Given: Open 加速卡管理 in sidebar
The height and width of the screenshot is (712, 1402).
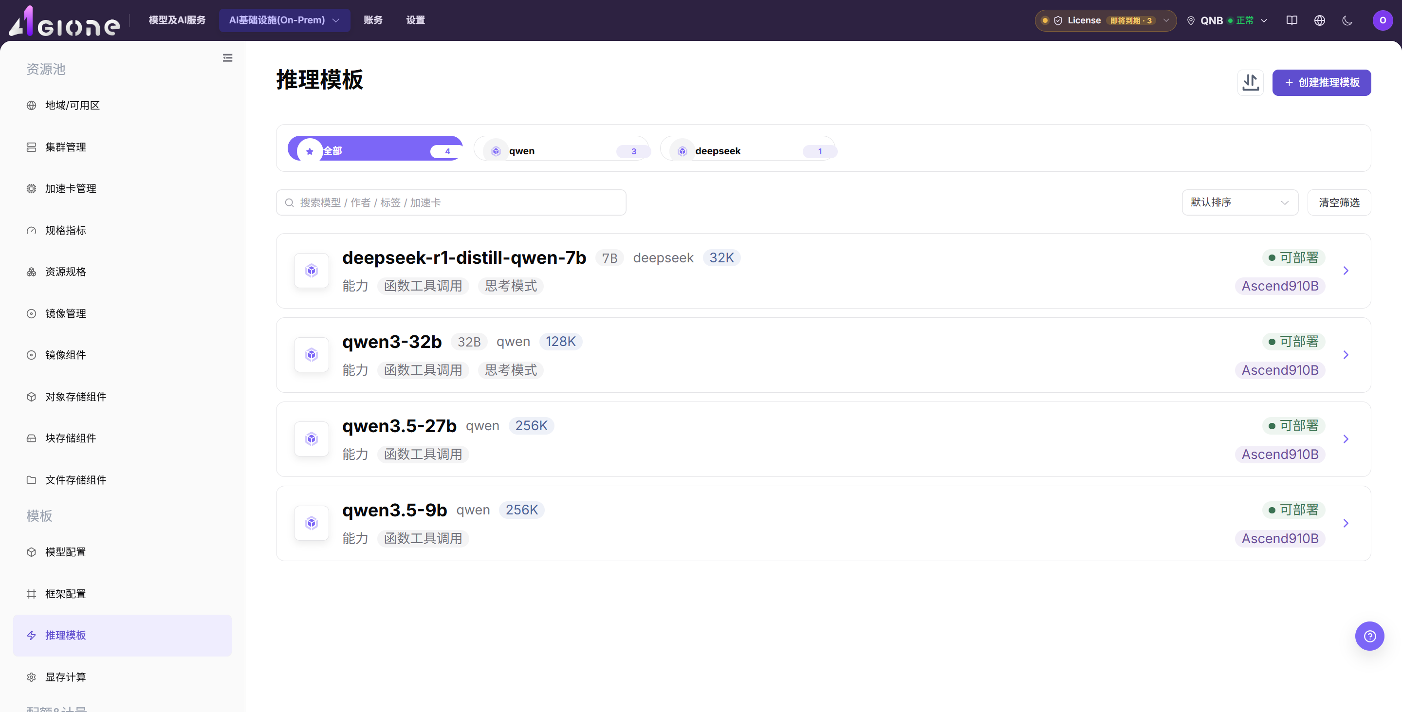Looking at the screenshot, I should [x=123, y=189].
